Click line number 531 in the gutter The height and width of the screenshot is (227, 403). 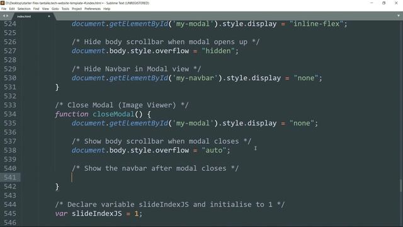10,87
